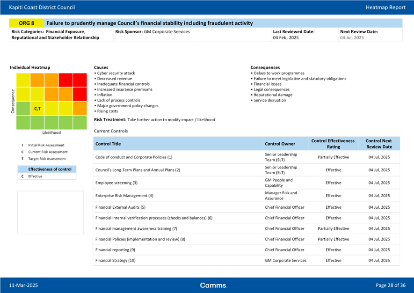Click the Control Effectiveness Rating column header
The image size is (414, 293).
click(333, 144)
